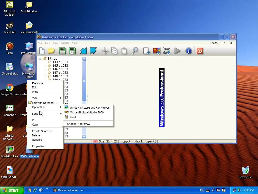Open Properties from the context menu
Screen dimensions: 258x194
pos(45,146)
